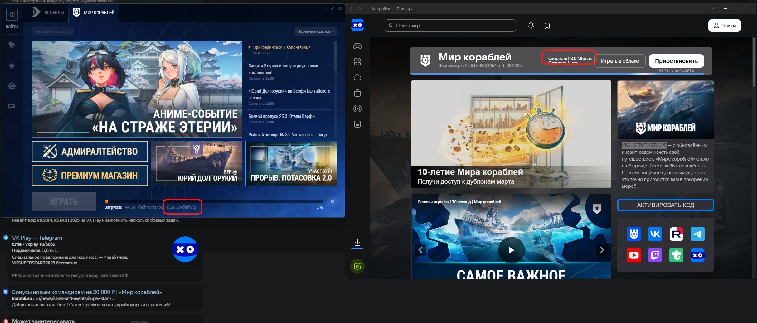The width and height of the screenshot is (757, 323).
Task: Click the АКТИВИРОВАТЬ КОД button
Action: [665, 205]
